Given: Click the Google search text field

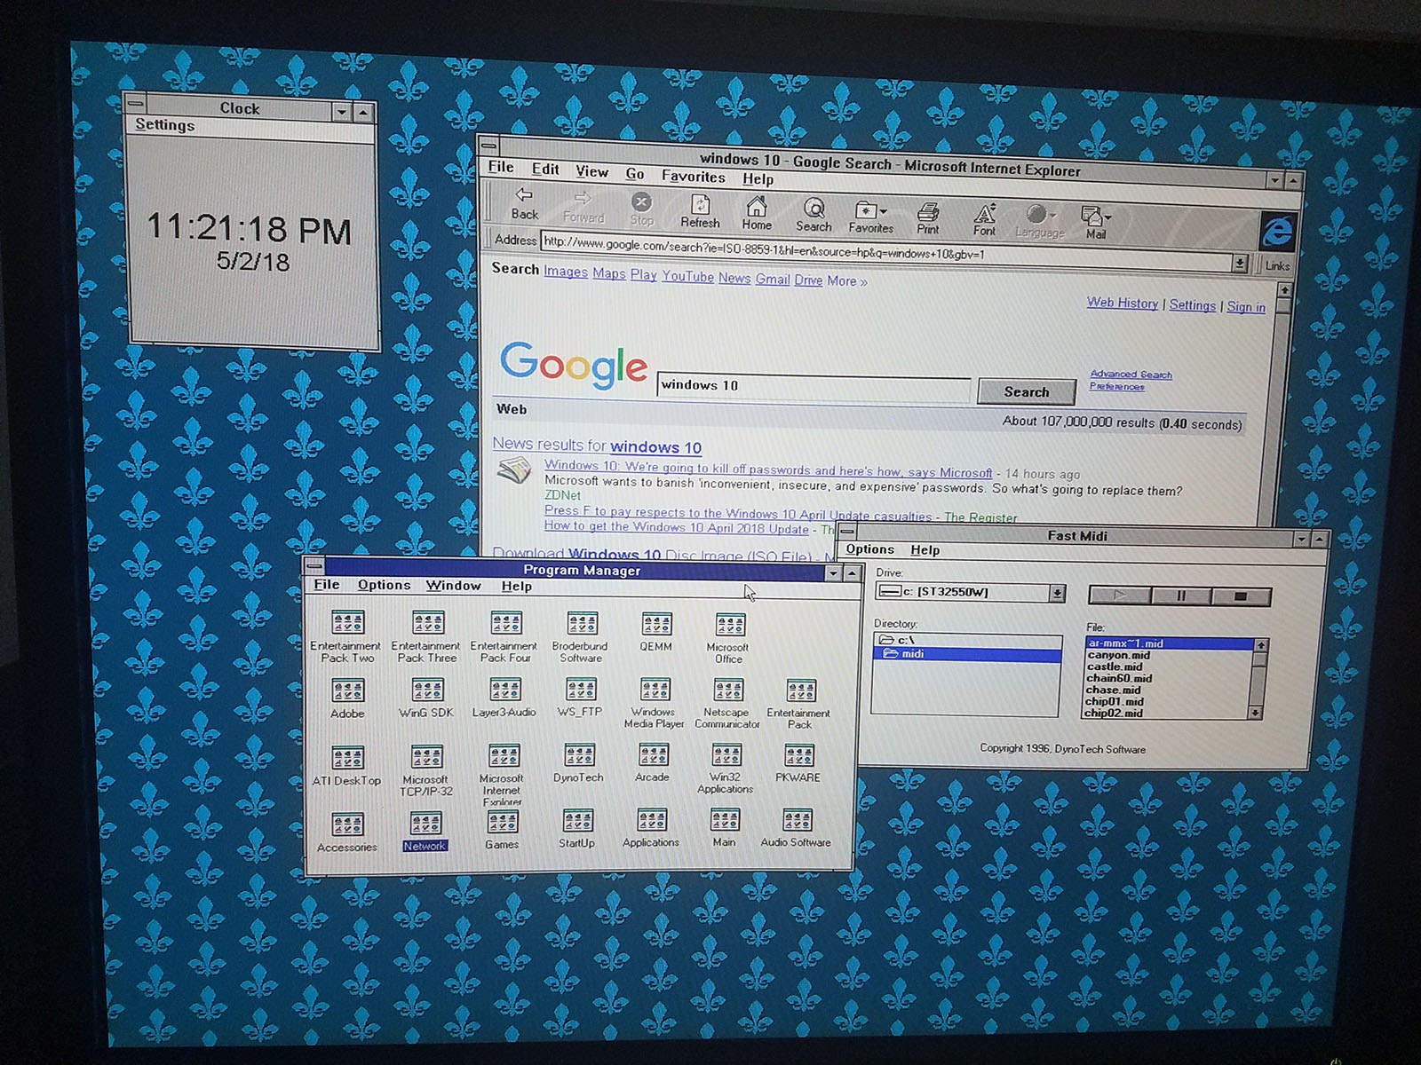Looking at the screenshot, I should (814, 386).
